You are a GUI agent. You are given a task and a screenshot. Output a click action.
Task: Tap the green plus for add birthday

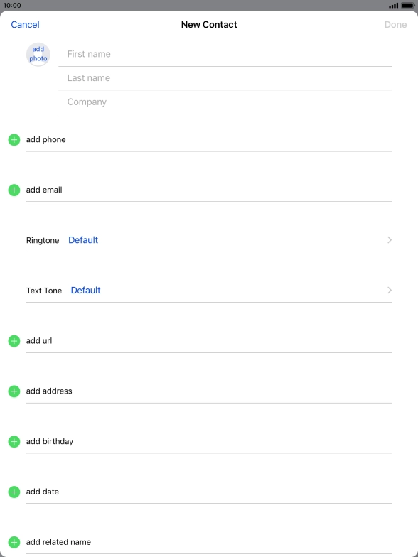14,442
